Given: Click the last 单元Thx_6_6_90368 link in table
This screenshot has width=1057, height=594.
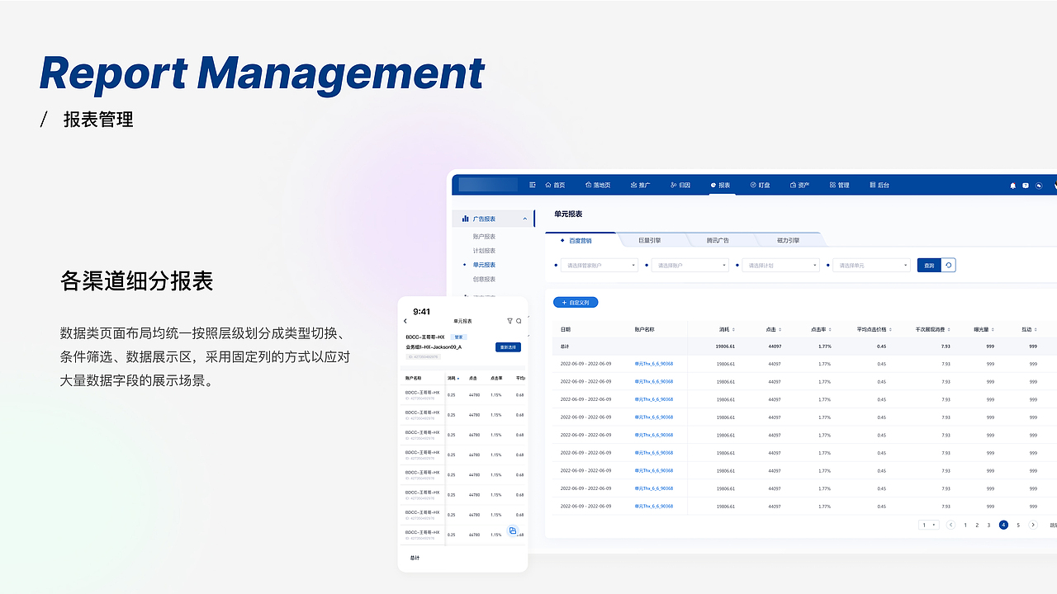Looking at the screenshot, I should pos(653,507).
